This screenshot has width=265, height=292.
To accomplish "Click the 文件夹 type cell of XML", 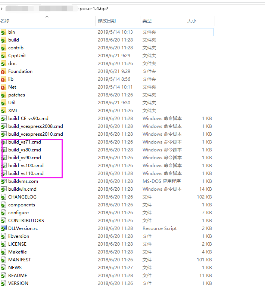I will [149, 111].
